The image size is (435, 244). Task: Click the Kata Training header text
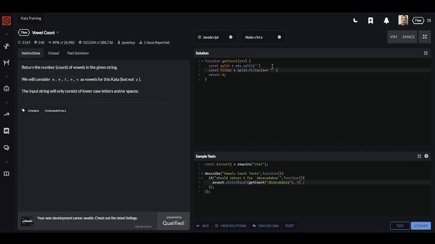31,18
